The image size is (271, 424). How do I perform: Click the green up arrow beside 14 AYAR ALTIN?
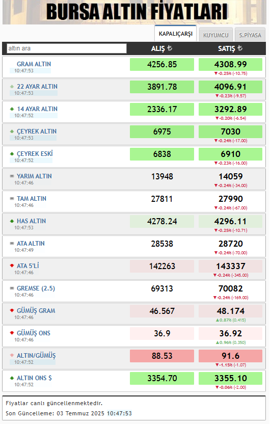12,109
